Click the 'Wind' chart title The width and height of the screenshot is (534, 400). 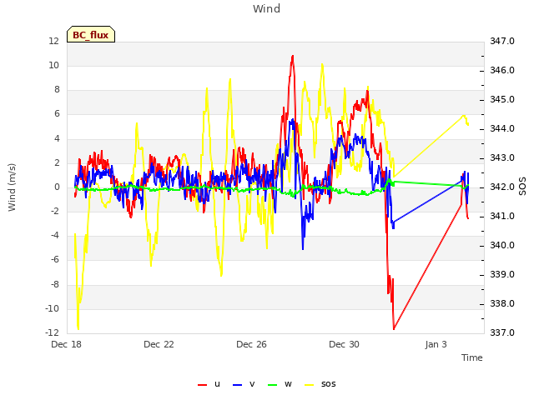[267, 8]
